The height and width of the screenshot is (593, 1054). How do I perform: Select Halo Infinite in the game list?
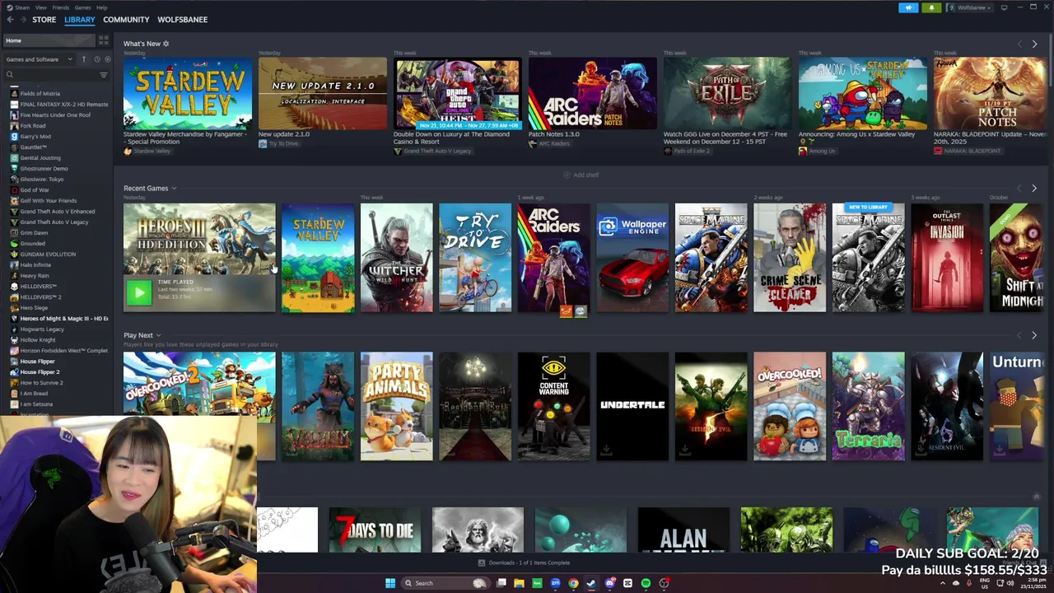coord(35,264)
